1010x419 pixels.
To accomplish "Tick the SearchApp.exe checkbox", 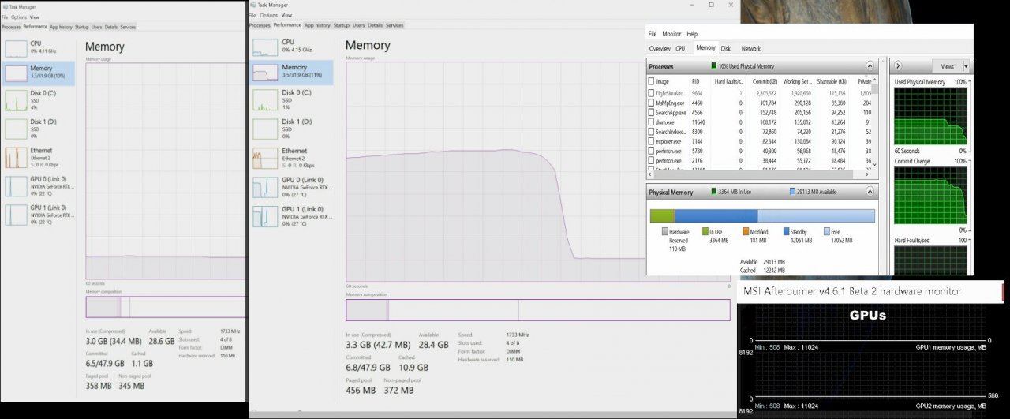I will 651,113.
